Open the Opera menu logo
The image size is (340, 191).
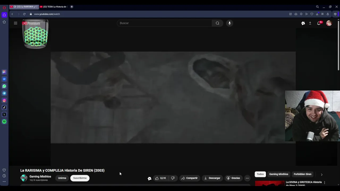(x=4, y=8)
